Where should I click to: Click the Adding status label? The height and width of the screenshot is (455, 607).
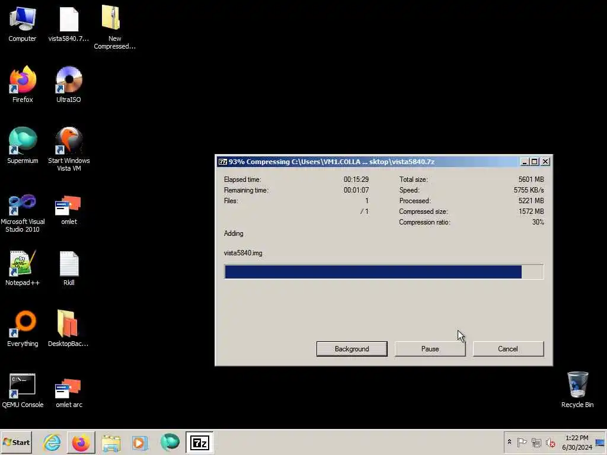(x=234, y=233)
